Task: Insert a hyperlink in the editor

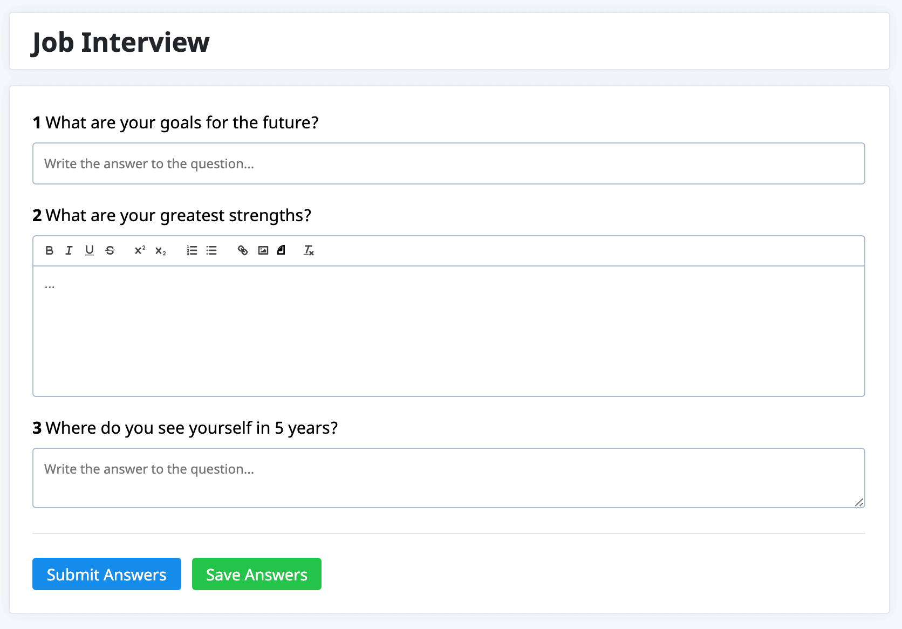Action: coord(243,250)
